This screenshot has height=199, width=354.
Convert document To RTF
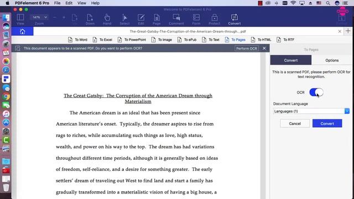click(x=285, y=40)
